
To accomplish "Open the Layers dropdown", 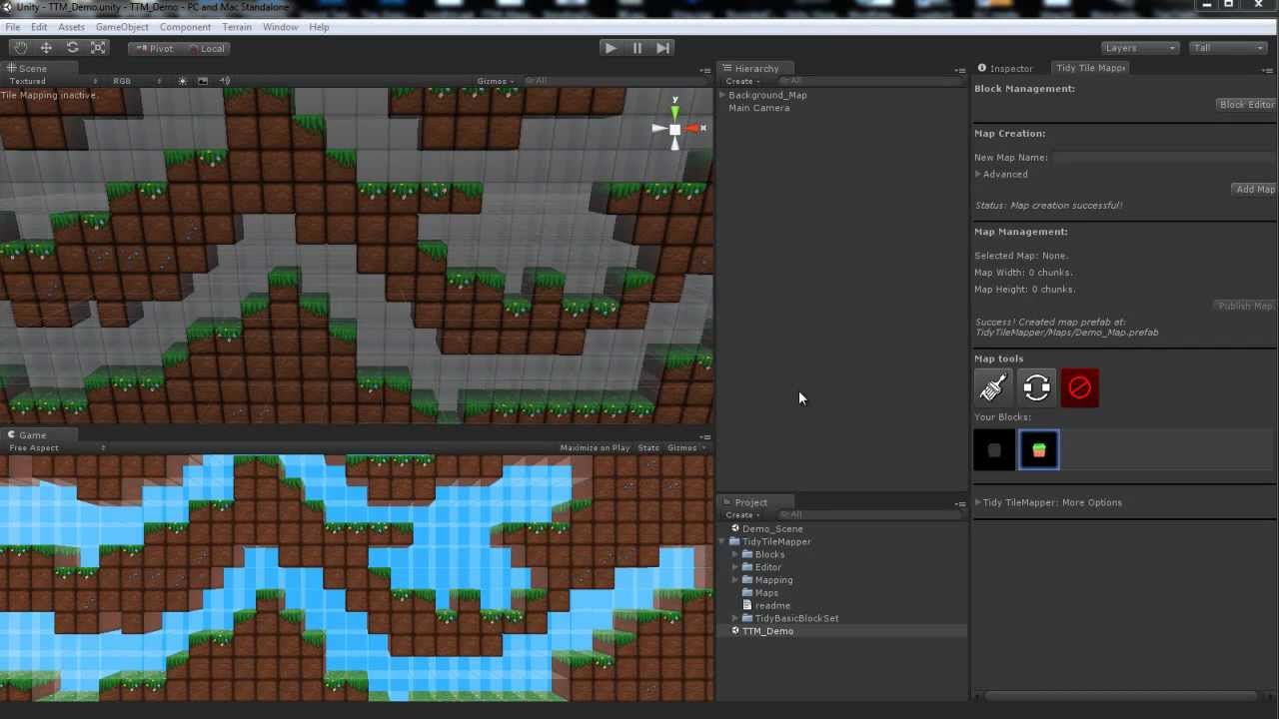I will point(1140,48).
